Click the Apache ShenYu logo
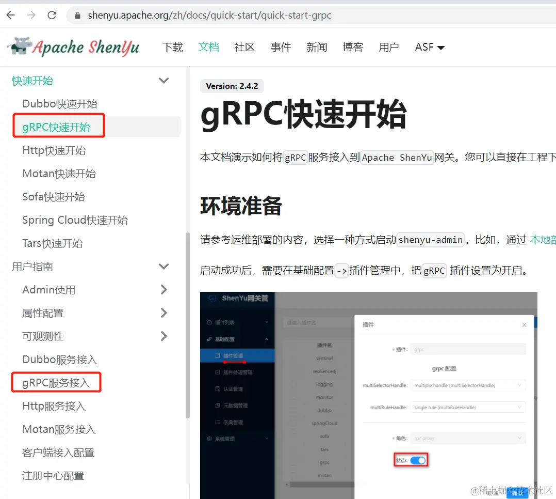556x499 pixels. tap(72, 46)
